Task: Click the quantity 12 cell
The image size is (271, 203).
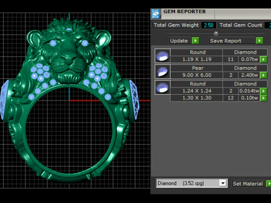Action: pos(230,98)
